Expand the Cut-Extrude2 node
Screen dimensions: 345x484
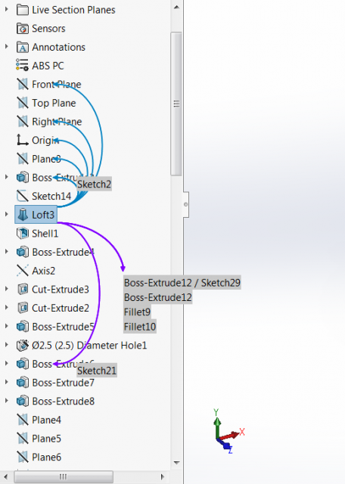click(6, 308)
